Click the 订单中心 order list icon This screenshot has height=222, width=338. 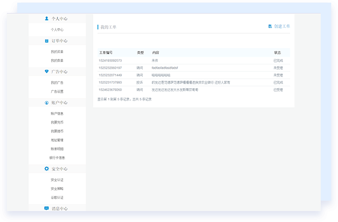pyautogui.click(x=47, y=41)
